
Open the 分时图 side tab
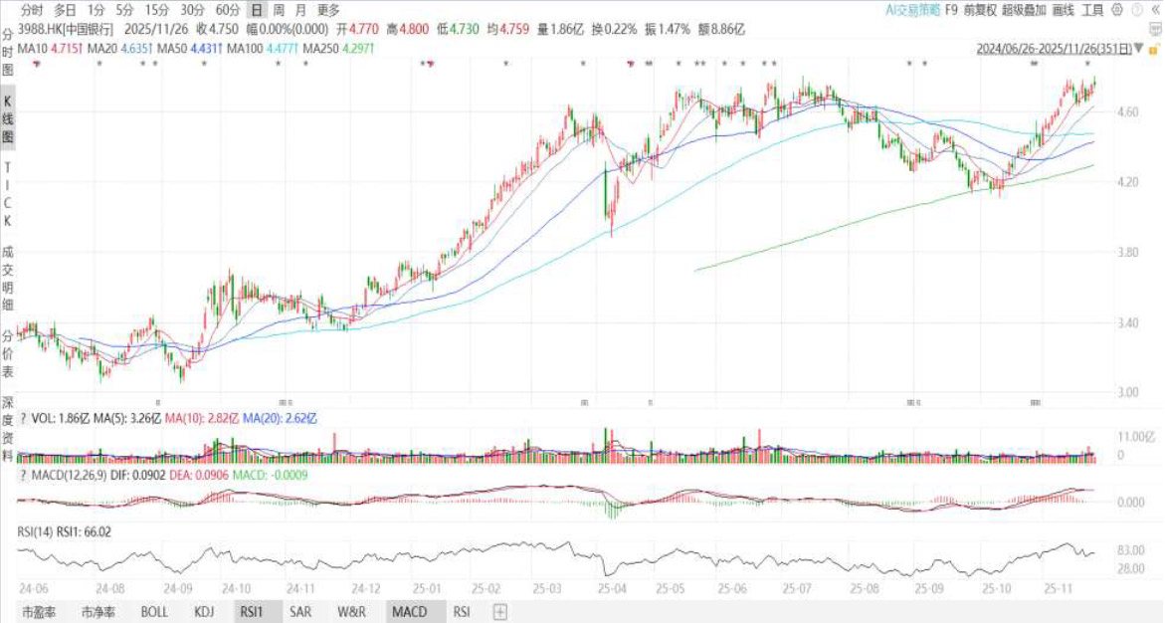tap(7, 52)
